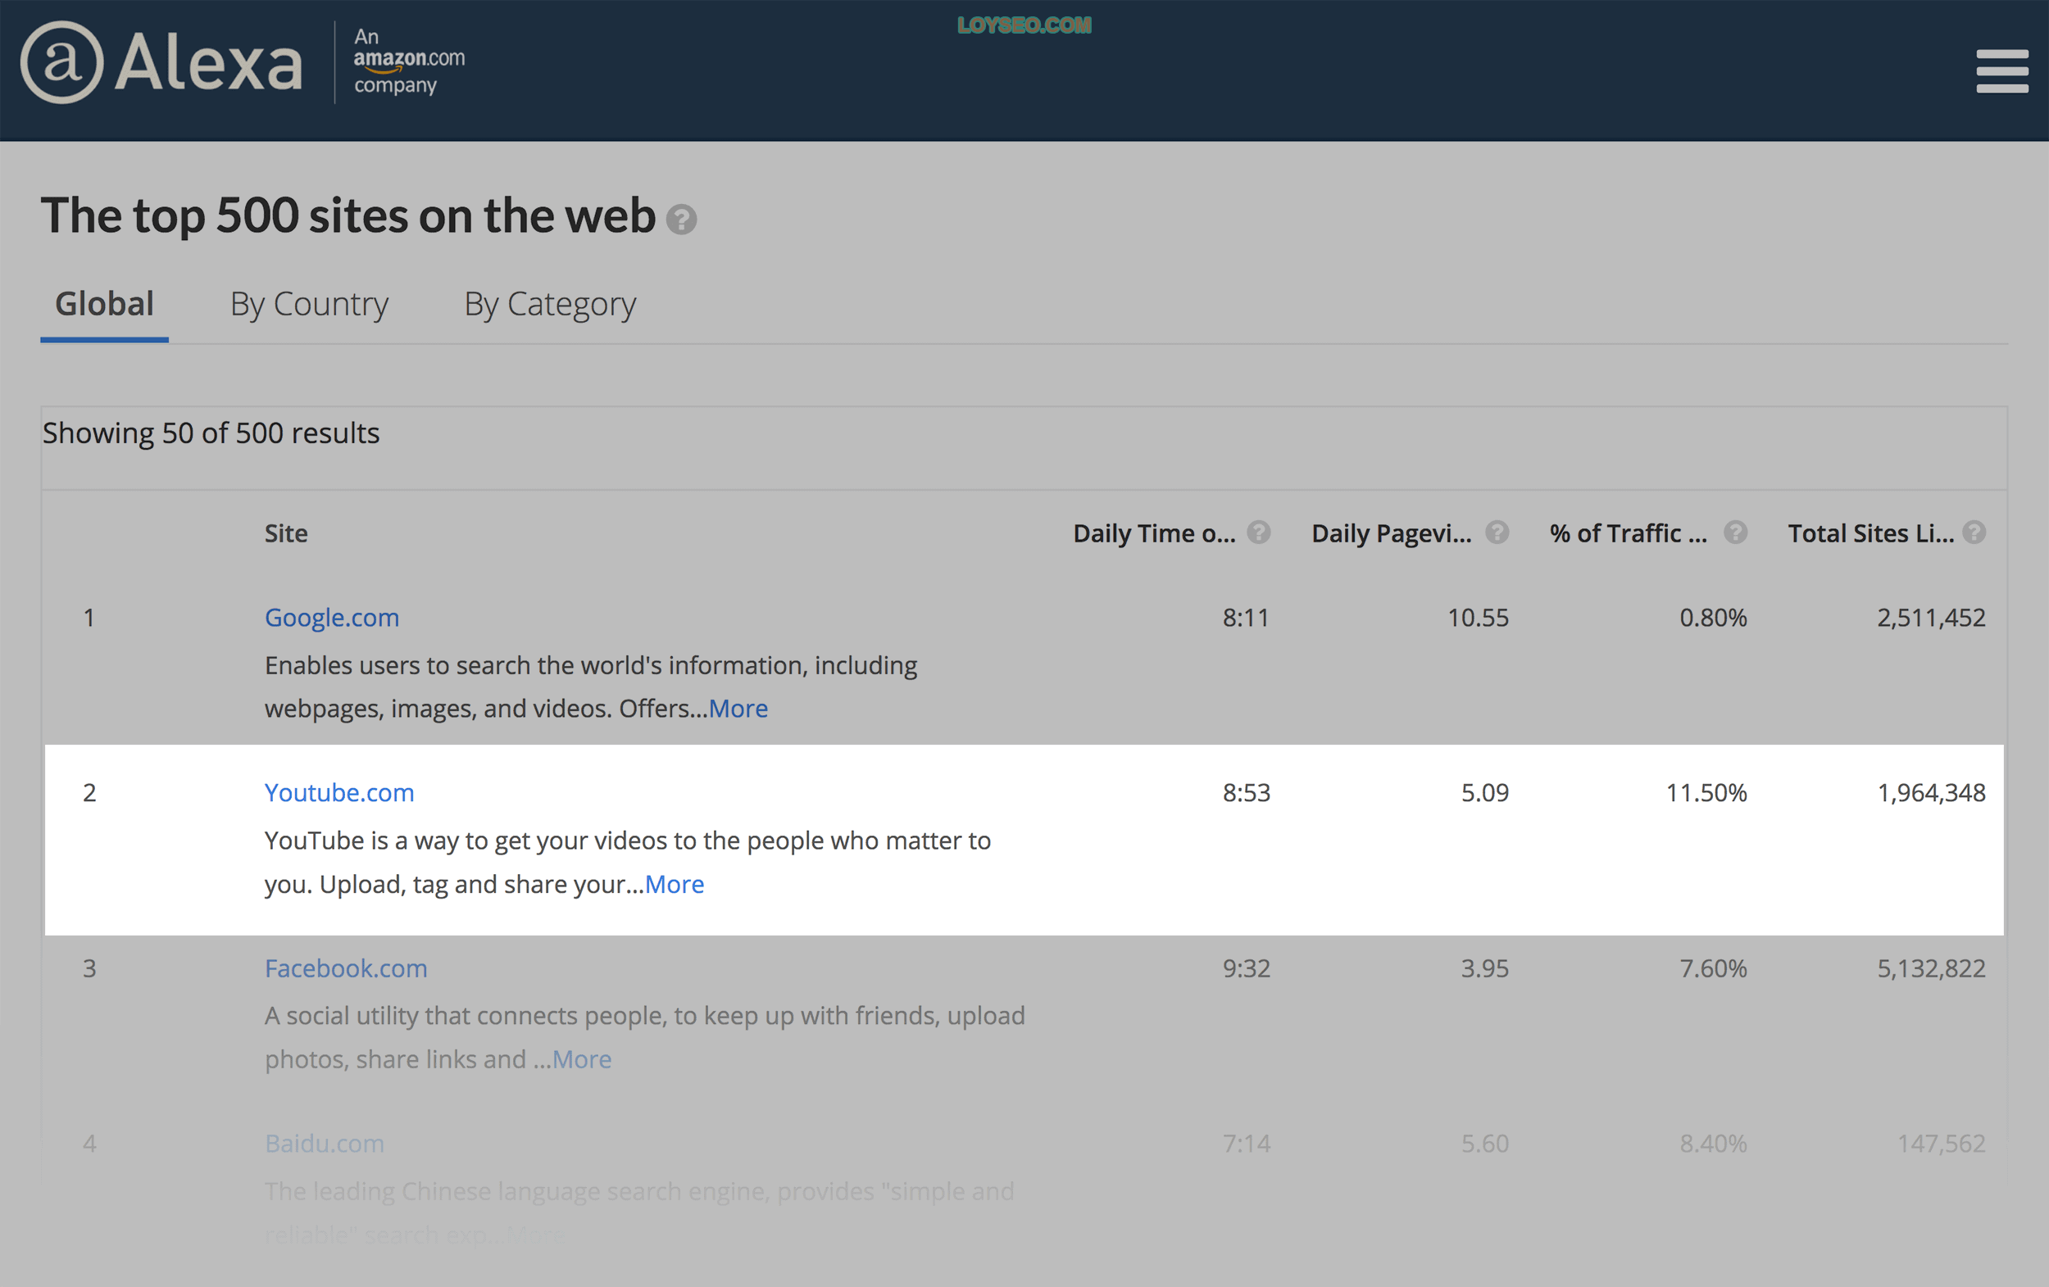This screenshot has height=1287, width=2049.
Task: Click the help icon beside the page title
Action: [x=681, y=220]
